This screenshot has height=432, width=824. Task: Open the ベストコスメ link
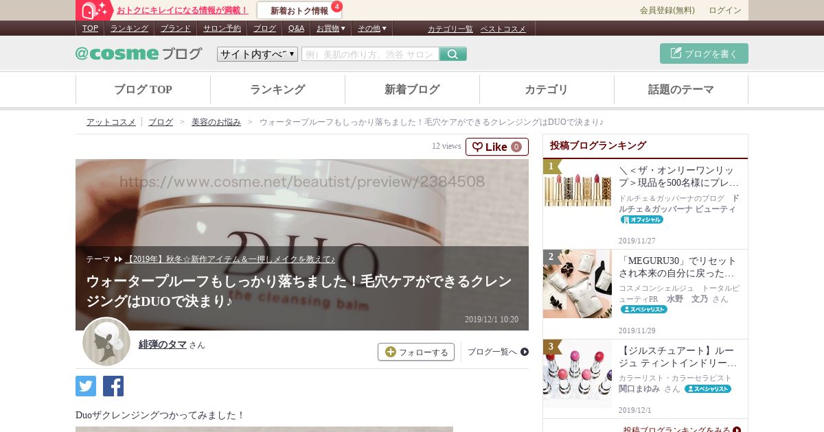pyautogui.click(x=503, y=29)
